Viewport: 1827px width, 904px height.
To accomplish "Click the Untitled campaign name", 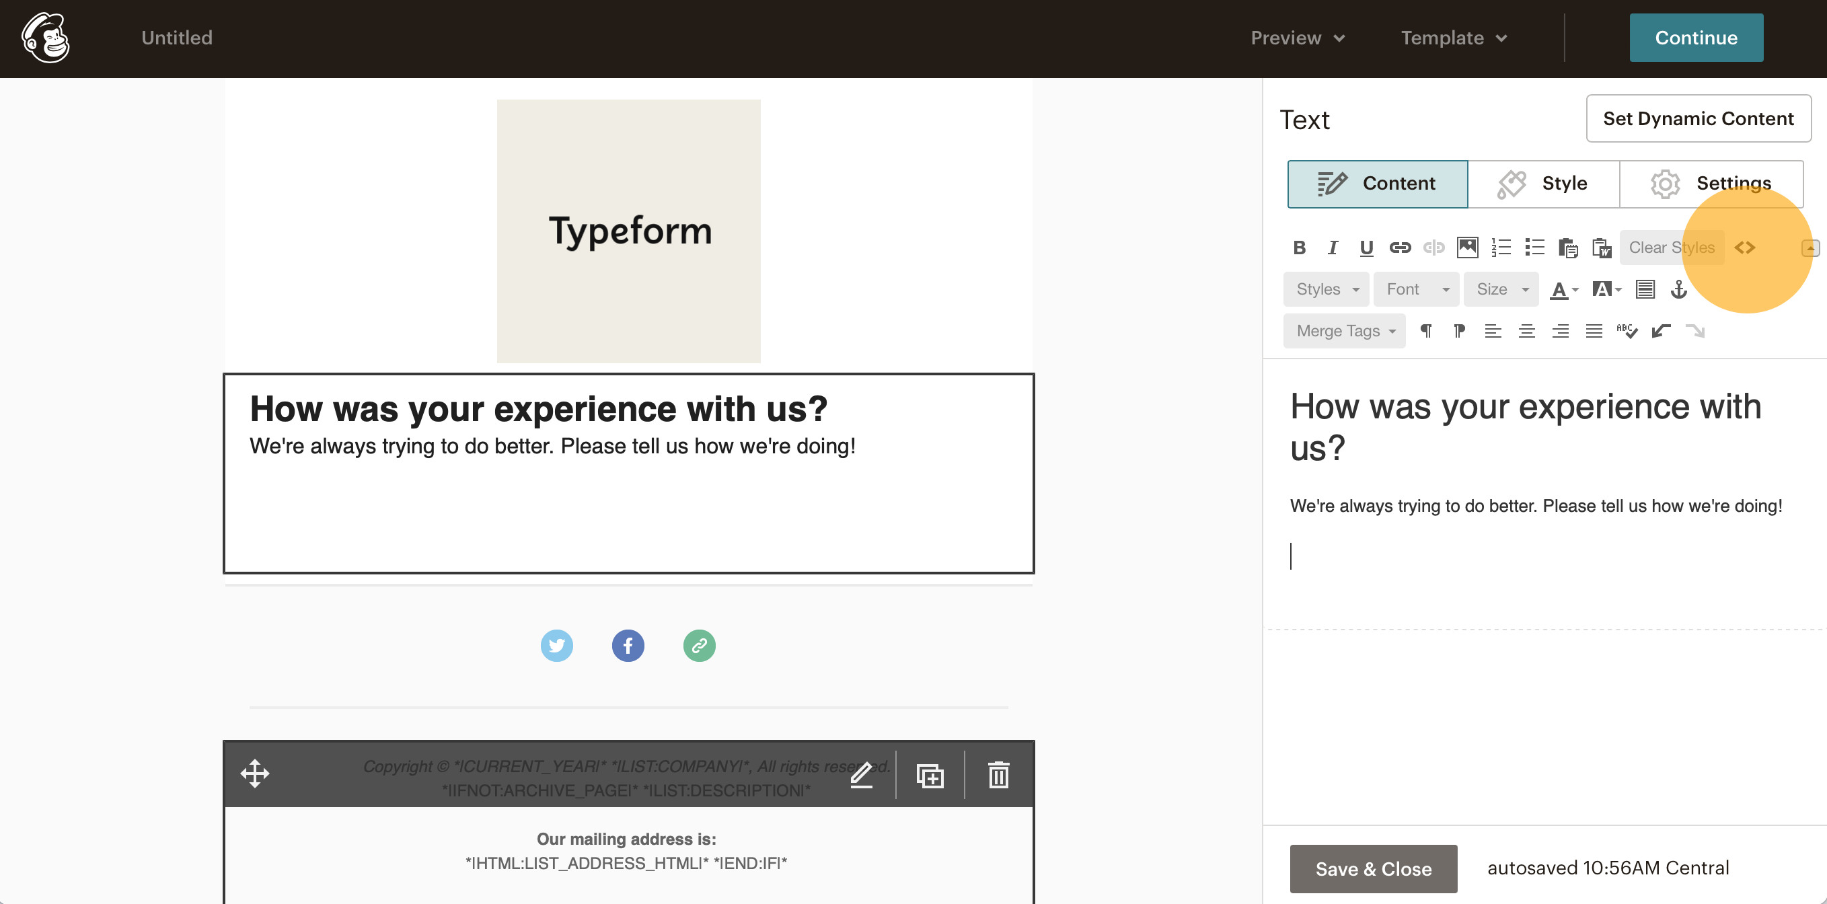I will click(x=177, y=38).
